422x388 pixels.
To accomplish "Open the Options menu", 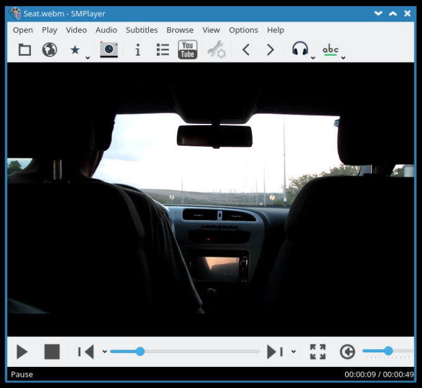I will point(243,30).
